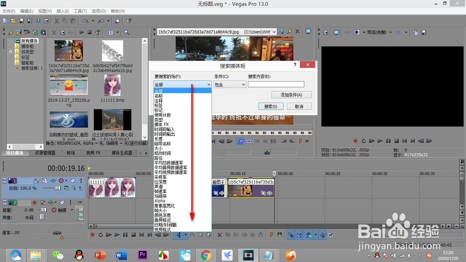
Task: Click the 取消 button in search dialog
Action: point(299,106)
